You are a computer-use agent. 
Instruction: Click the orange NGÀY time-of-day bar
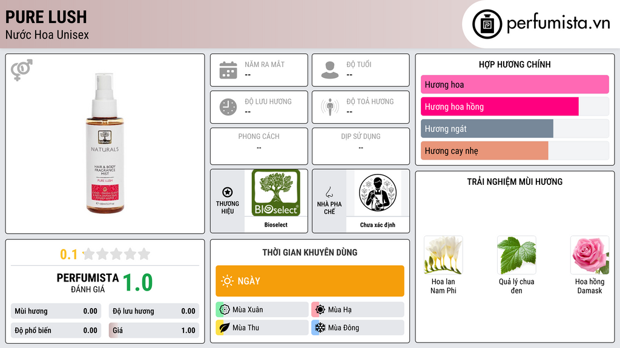tap(310, 281)
